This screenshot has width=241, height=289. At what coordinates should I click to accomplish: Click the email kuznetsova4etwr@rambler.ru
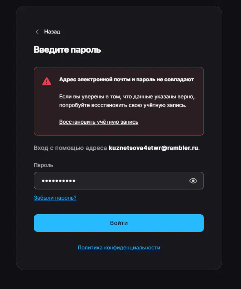pos(153,148)
